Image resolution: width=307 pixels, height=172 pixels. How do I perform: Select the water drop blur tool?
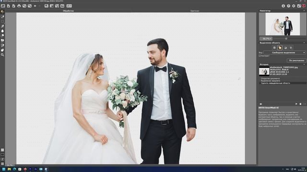(x=2, y=31)
